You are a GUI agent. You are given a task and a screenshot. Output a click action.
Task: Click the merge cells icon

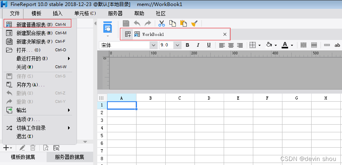304,45
